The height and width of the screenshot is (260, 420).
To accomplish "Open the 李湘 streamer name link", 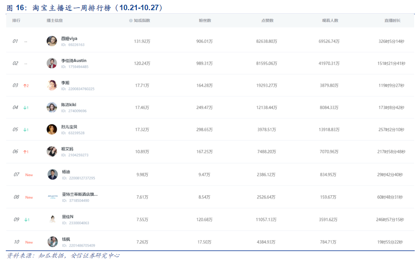I will (65, 83).
